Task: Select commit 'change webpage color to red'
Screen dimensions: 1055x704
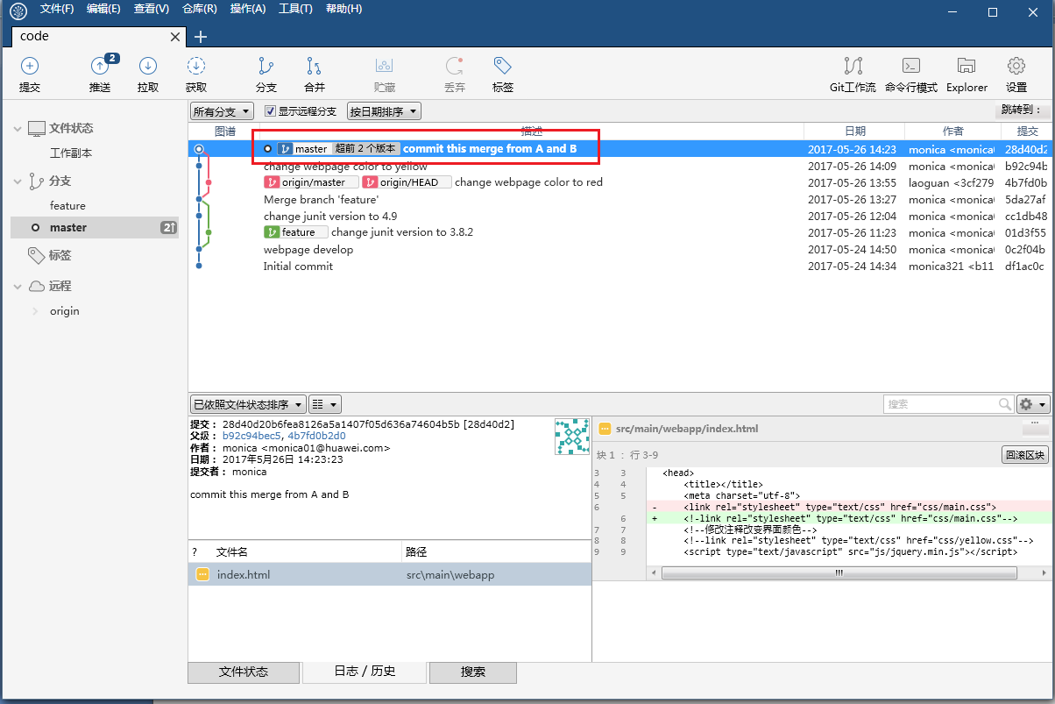Action: point(528,182)
